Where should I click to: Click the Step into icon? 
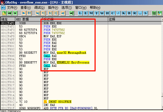38,13
